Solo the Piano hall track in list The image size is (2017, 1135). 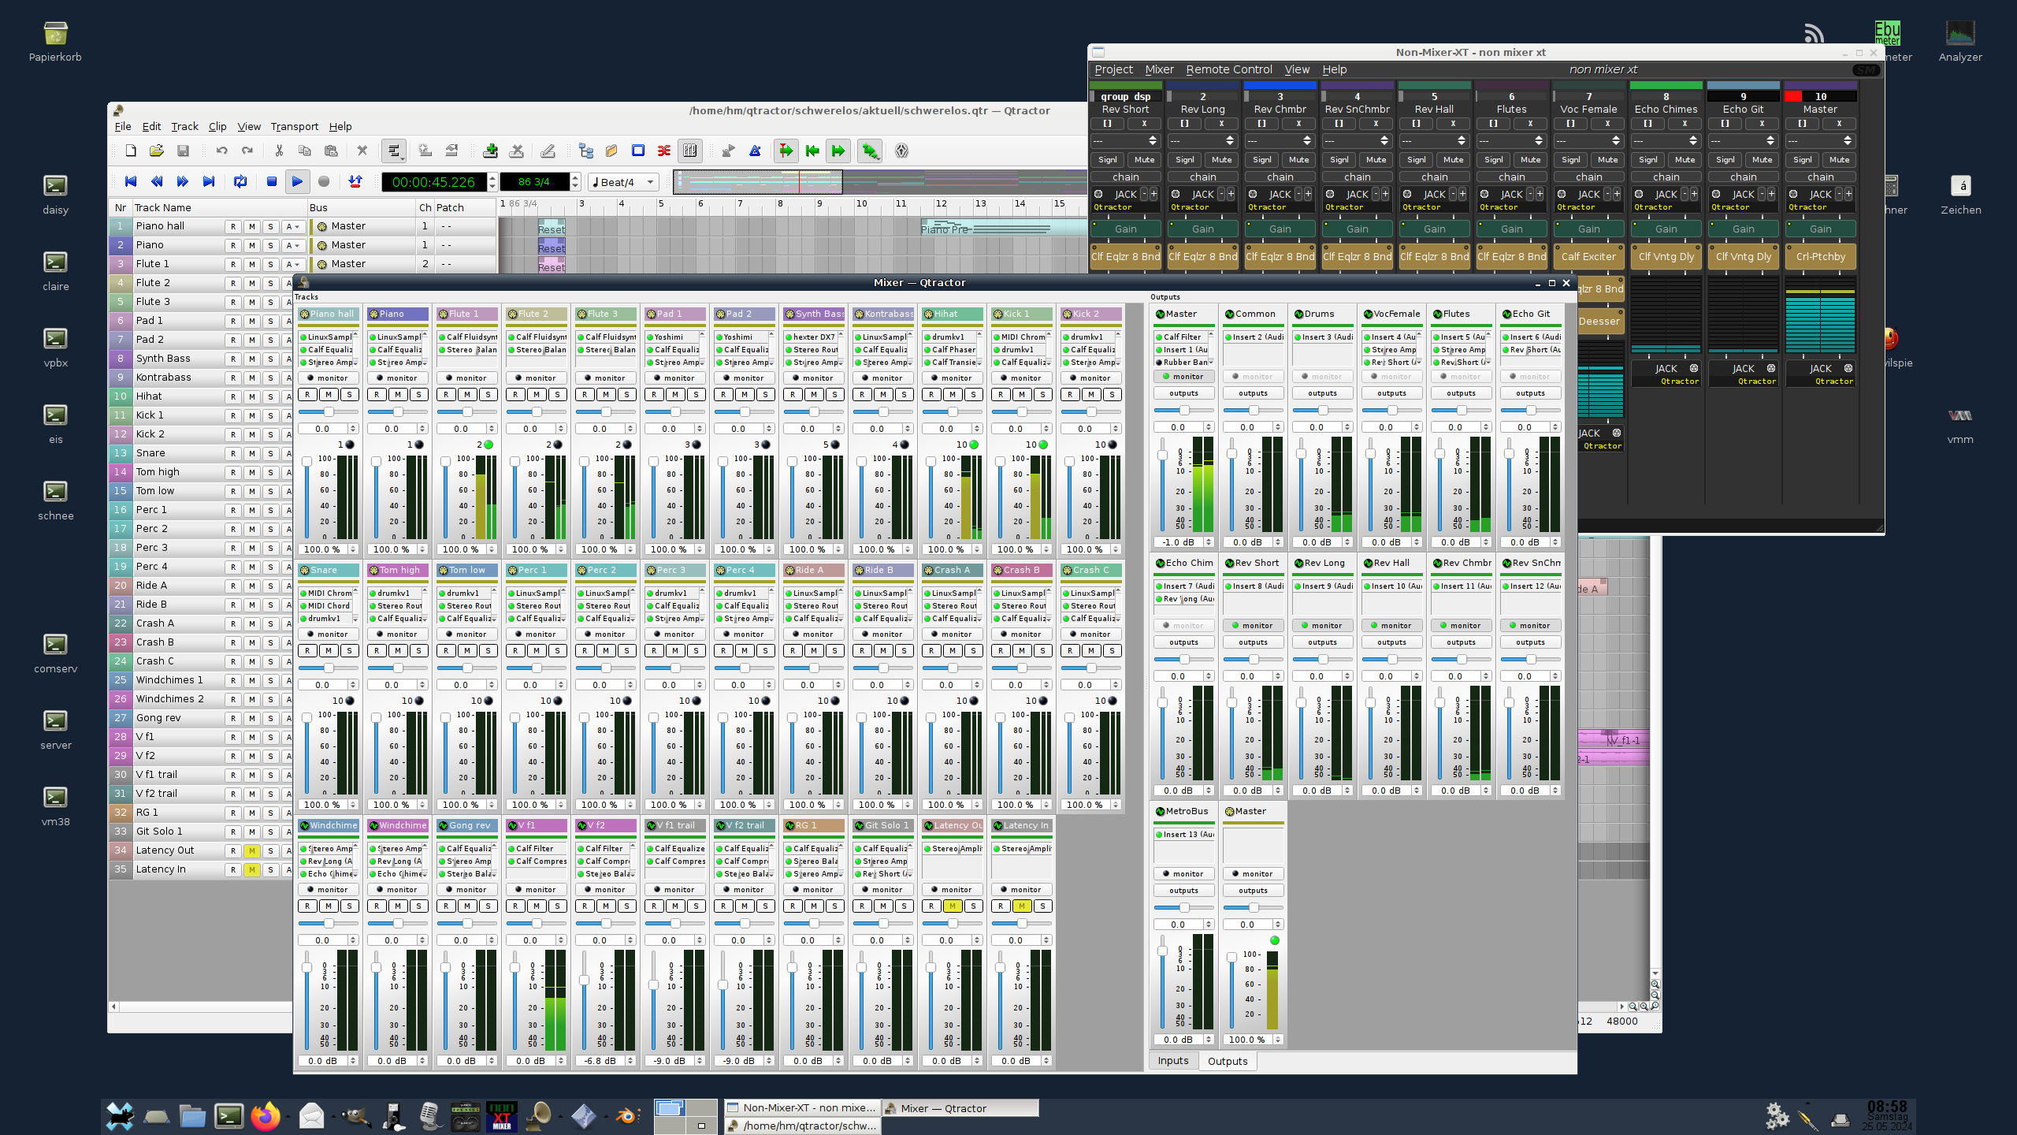point(270,226)
